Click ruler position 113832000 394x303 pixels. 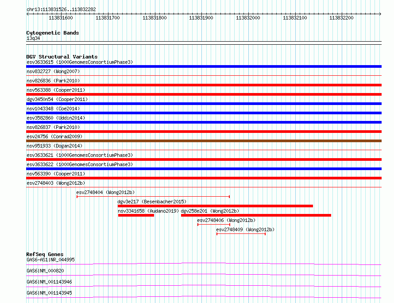tap(248, 18)
